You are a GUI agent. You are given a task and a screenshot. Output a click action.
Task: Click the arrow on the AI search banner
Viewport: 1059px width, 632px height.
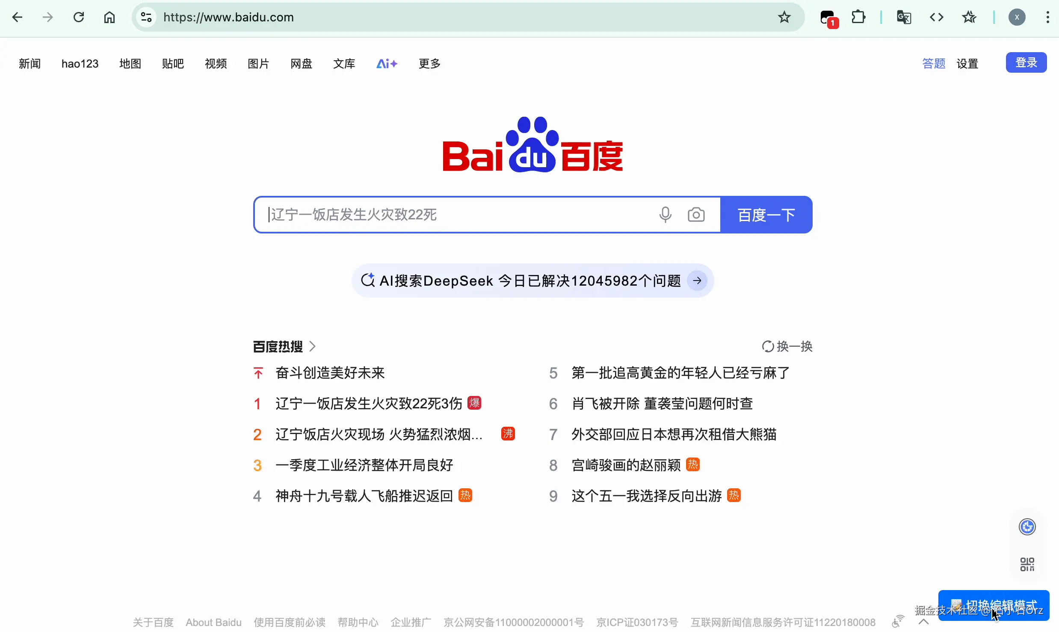click(x=697, y=281)
